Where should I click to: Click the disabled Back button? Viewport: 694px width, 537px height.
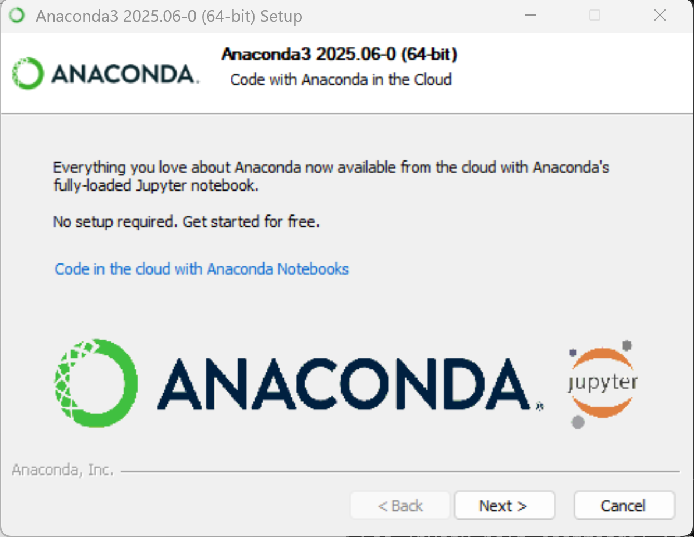click(400, 505)
